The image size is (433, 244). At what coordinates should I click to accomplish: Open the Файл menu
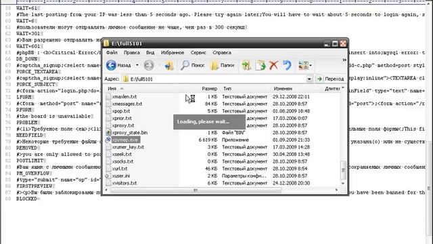112,52
